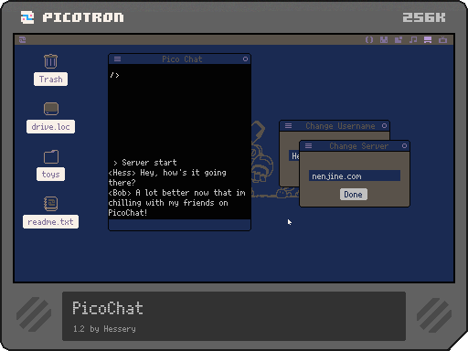Focus the nenjine.com server input field

(x=355, y=176)
